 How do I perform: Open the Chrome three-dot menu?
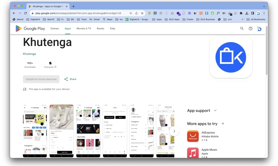pos(264,13)
